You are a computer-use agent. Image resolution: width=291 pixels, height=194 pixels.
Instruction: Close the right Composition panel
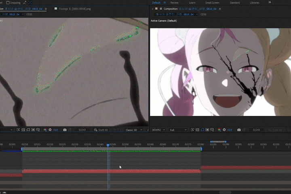pos(152,9)
